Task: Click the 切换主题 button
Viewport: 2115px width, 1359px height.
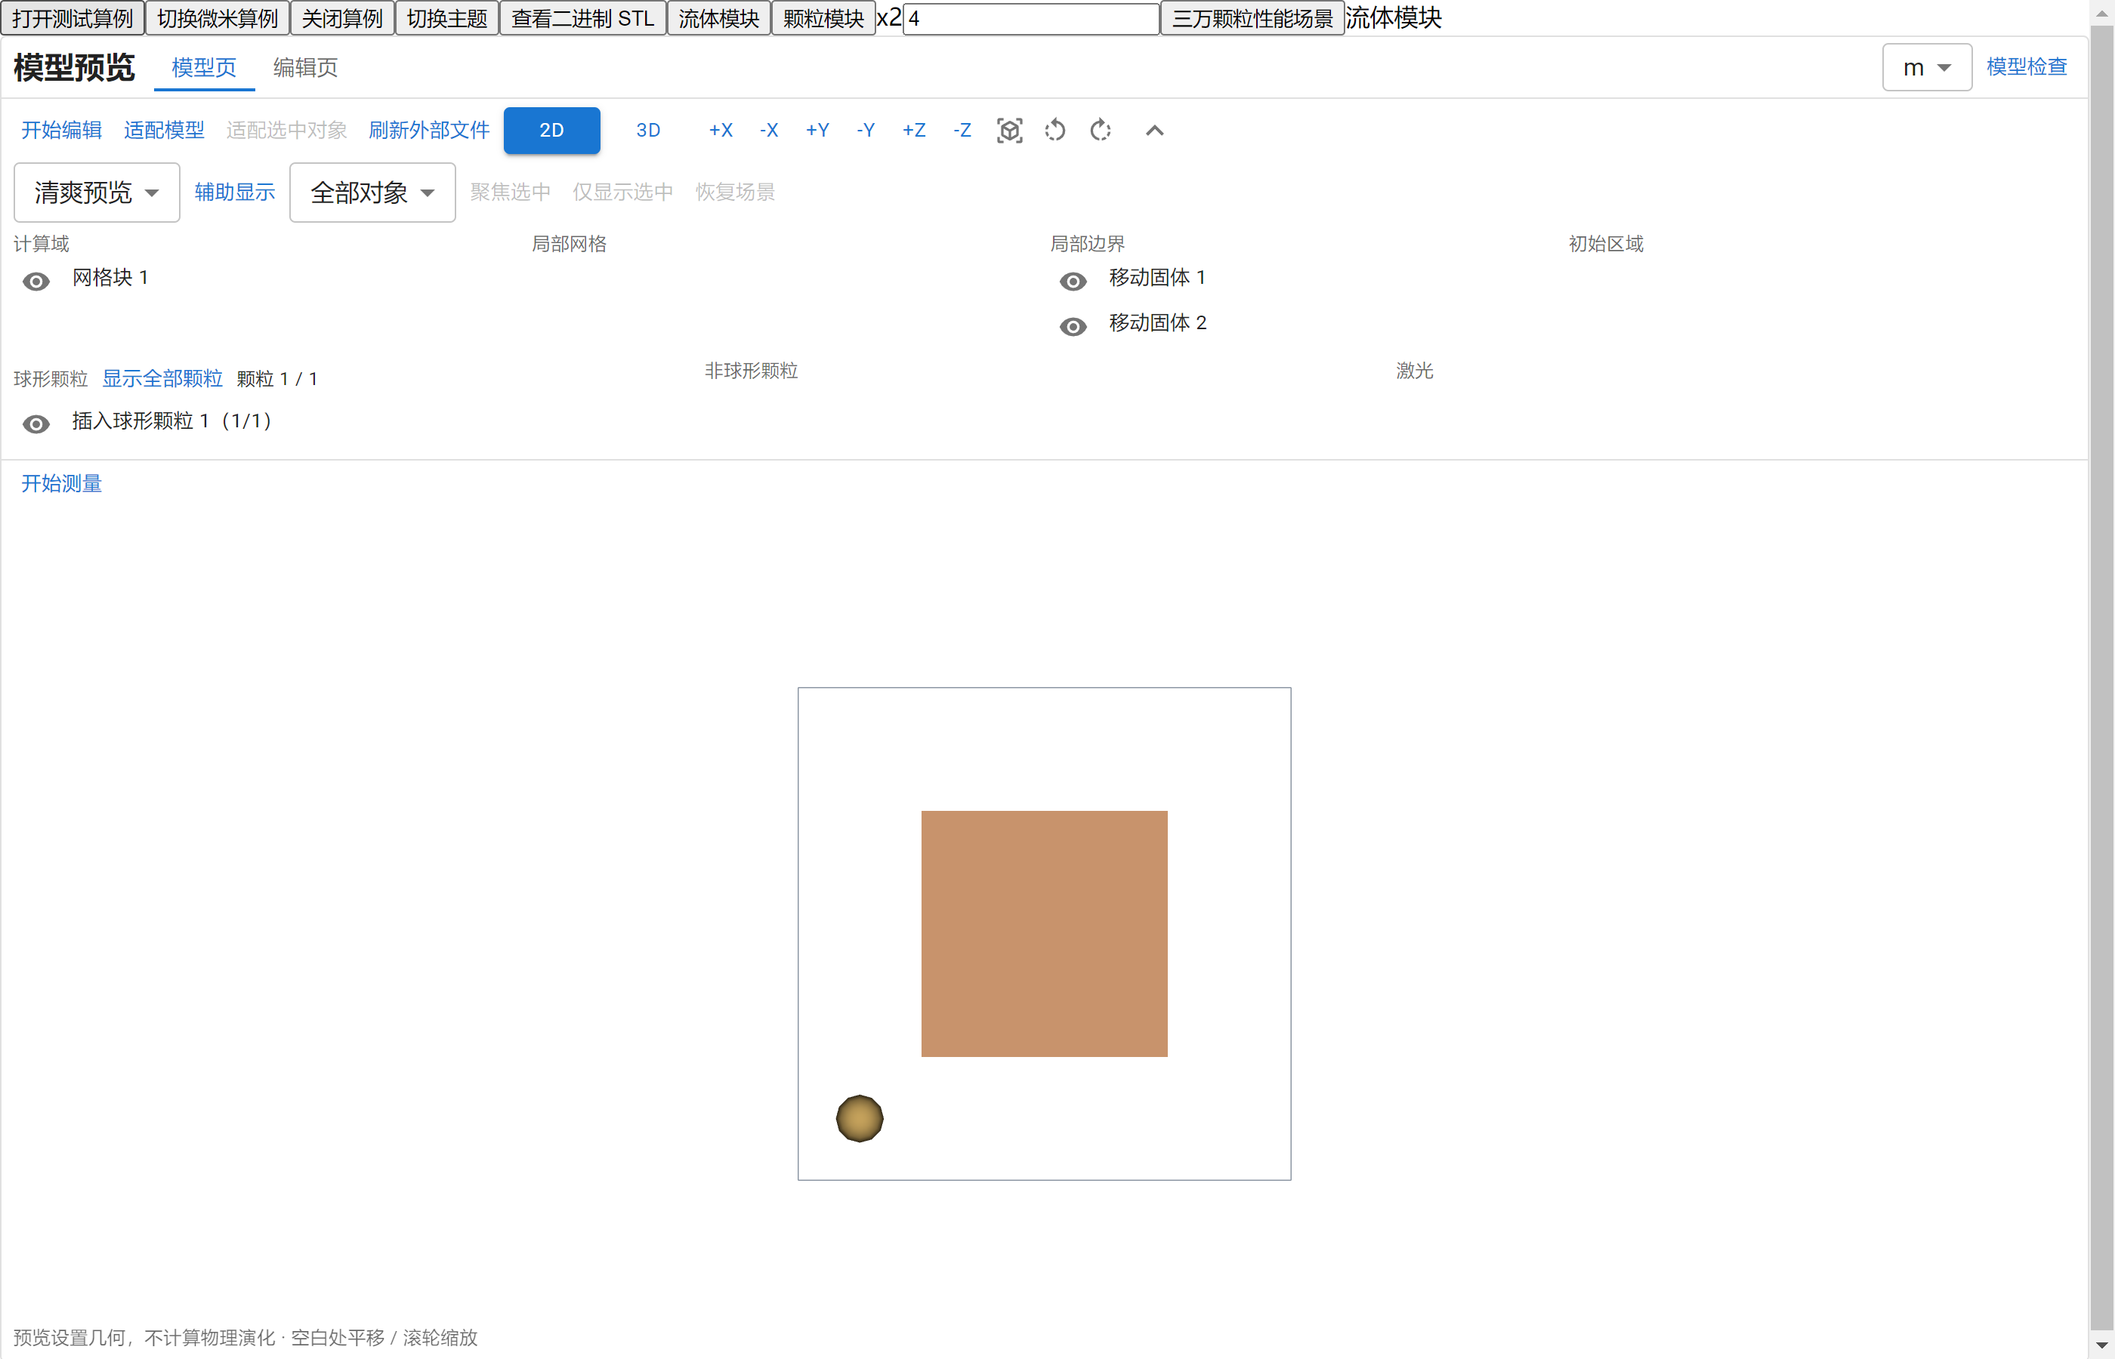Action: click(x=447, y=19)
